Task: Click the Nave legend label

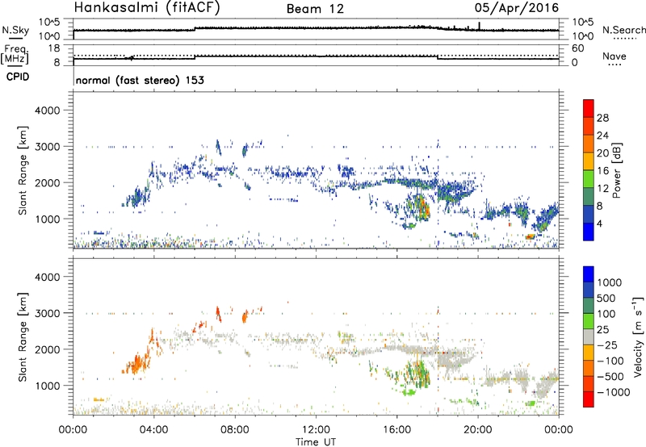Action: pos(615,56)
